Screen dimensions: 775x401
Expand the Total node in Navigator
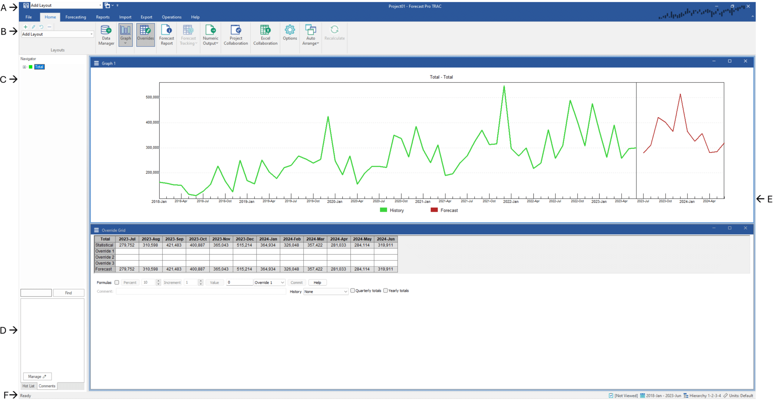point(24,67)
